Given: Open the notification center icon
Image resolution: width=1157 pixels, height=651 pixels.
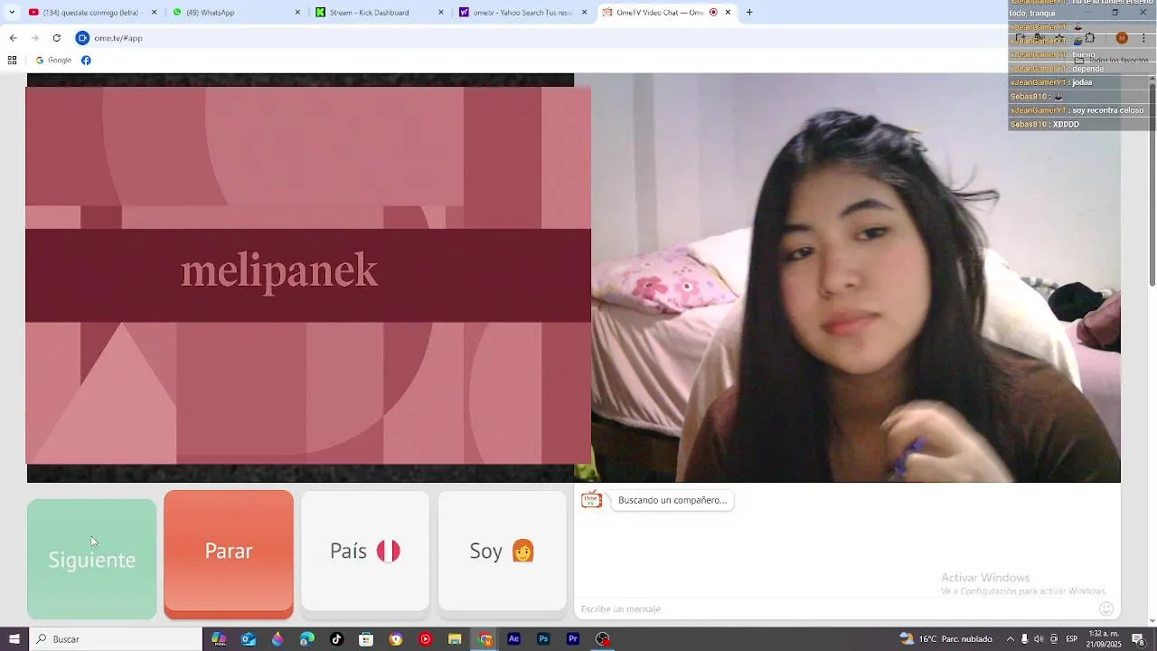Looking at the screenshot, I should tap(1138, 639).
